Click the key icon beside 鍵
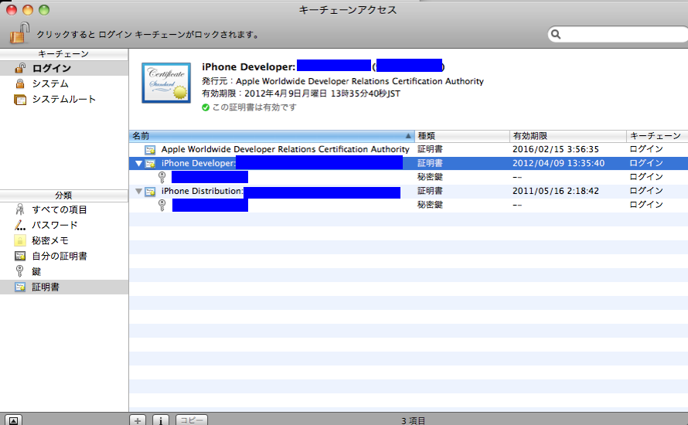The image size is (688, 425). (20, 271)
